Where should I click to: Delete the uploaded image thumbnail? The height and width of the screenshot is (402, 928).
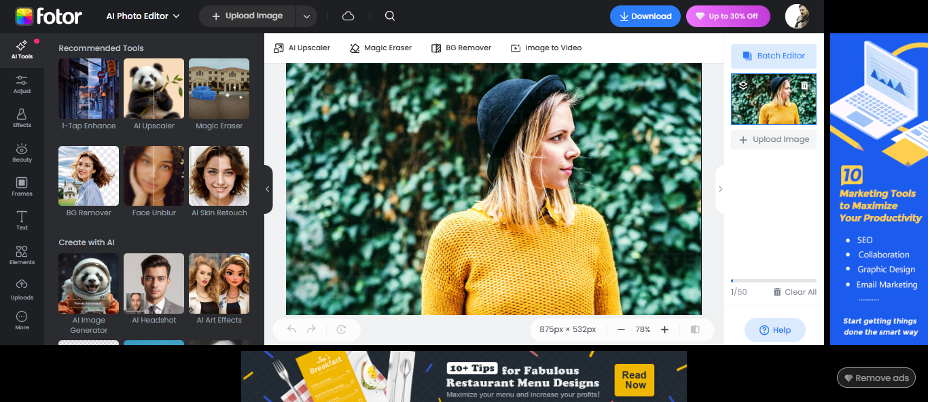tap(804, 86)
